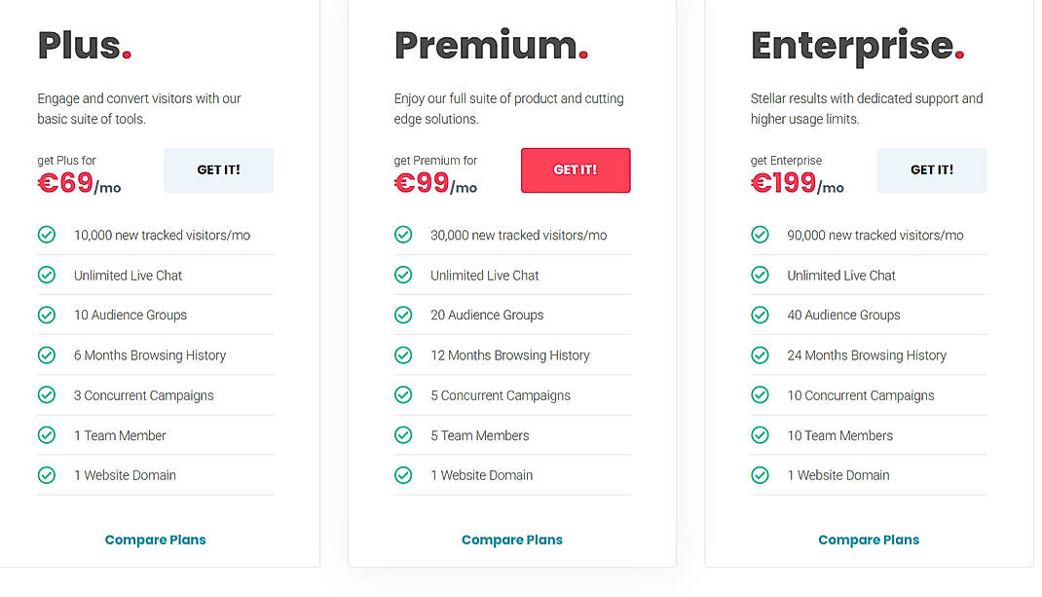Viewport: 1042px width, 597px height.
Task: Click the checkmark icon beside Unlimited Live Chat on Plus
Action: pos(47,275)
